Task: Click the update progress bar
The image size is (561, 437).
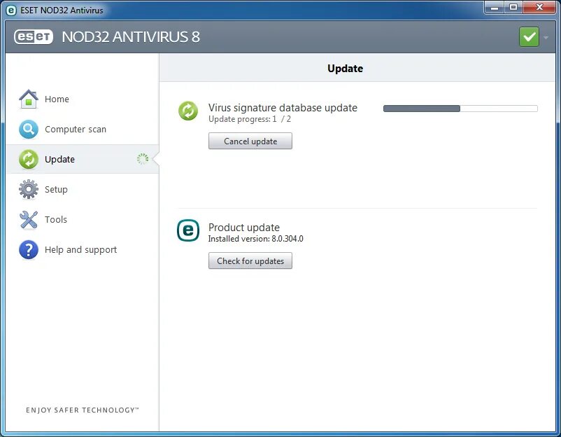Action: 460,108
